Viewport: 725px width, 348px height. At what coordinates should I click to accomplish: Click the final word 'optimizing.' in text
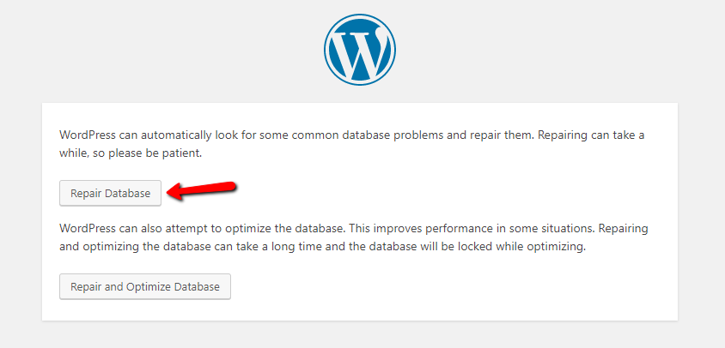tap(557, 247)
